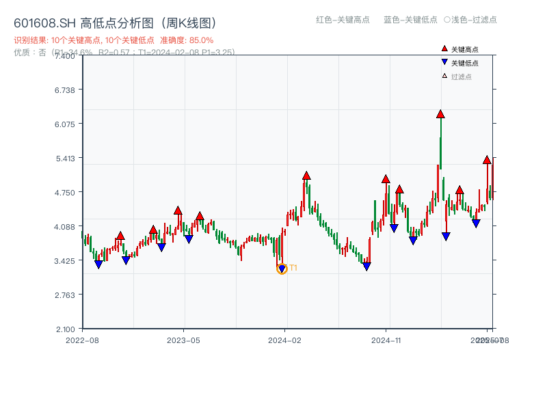The height and width of the screenshot is (410, 547).
Task: Click the 关键低点 legend label
Action: [x=465, y=63]
